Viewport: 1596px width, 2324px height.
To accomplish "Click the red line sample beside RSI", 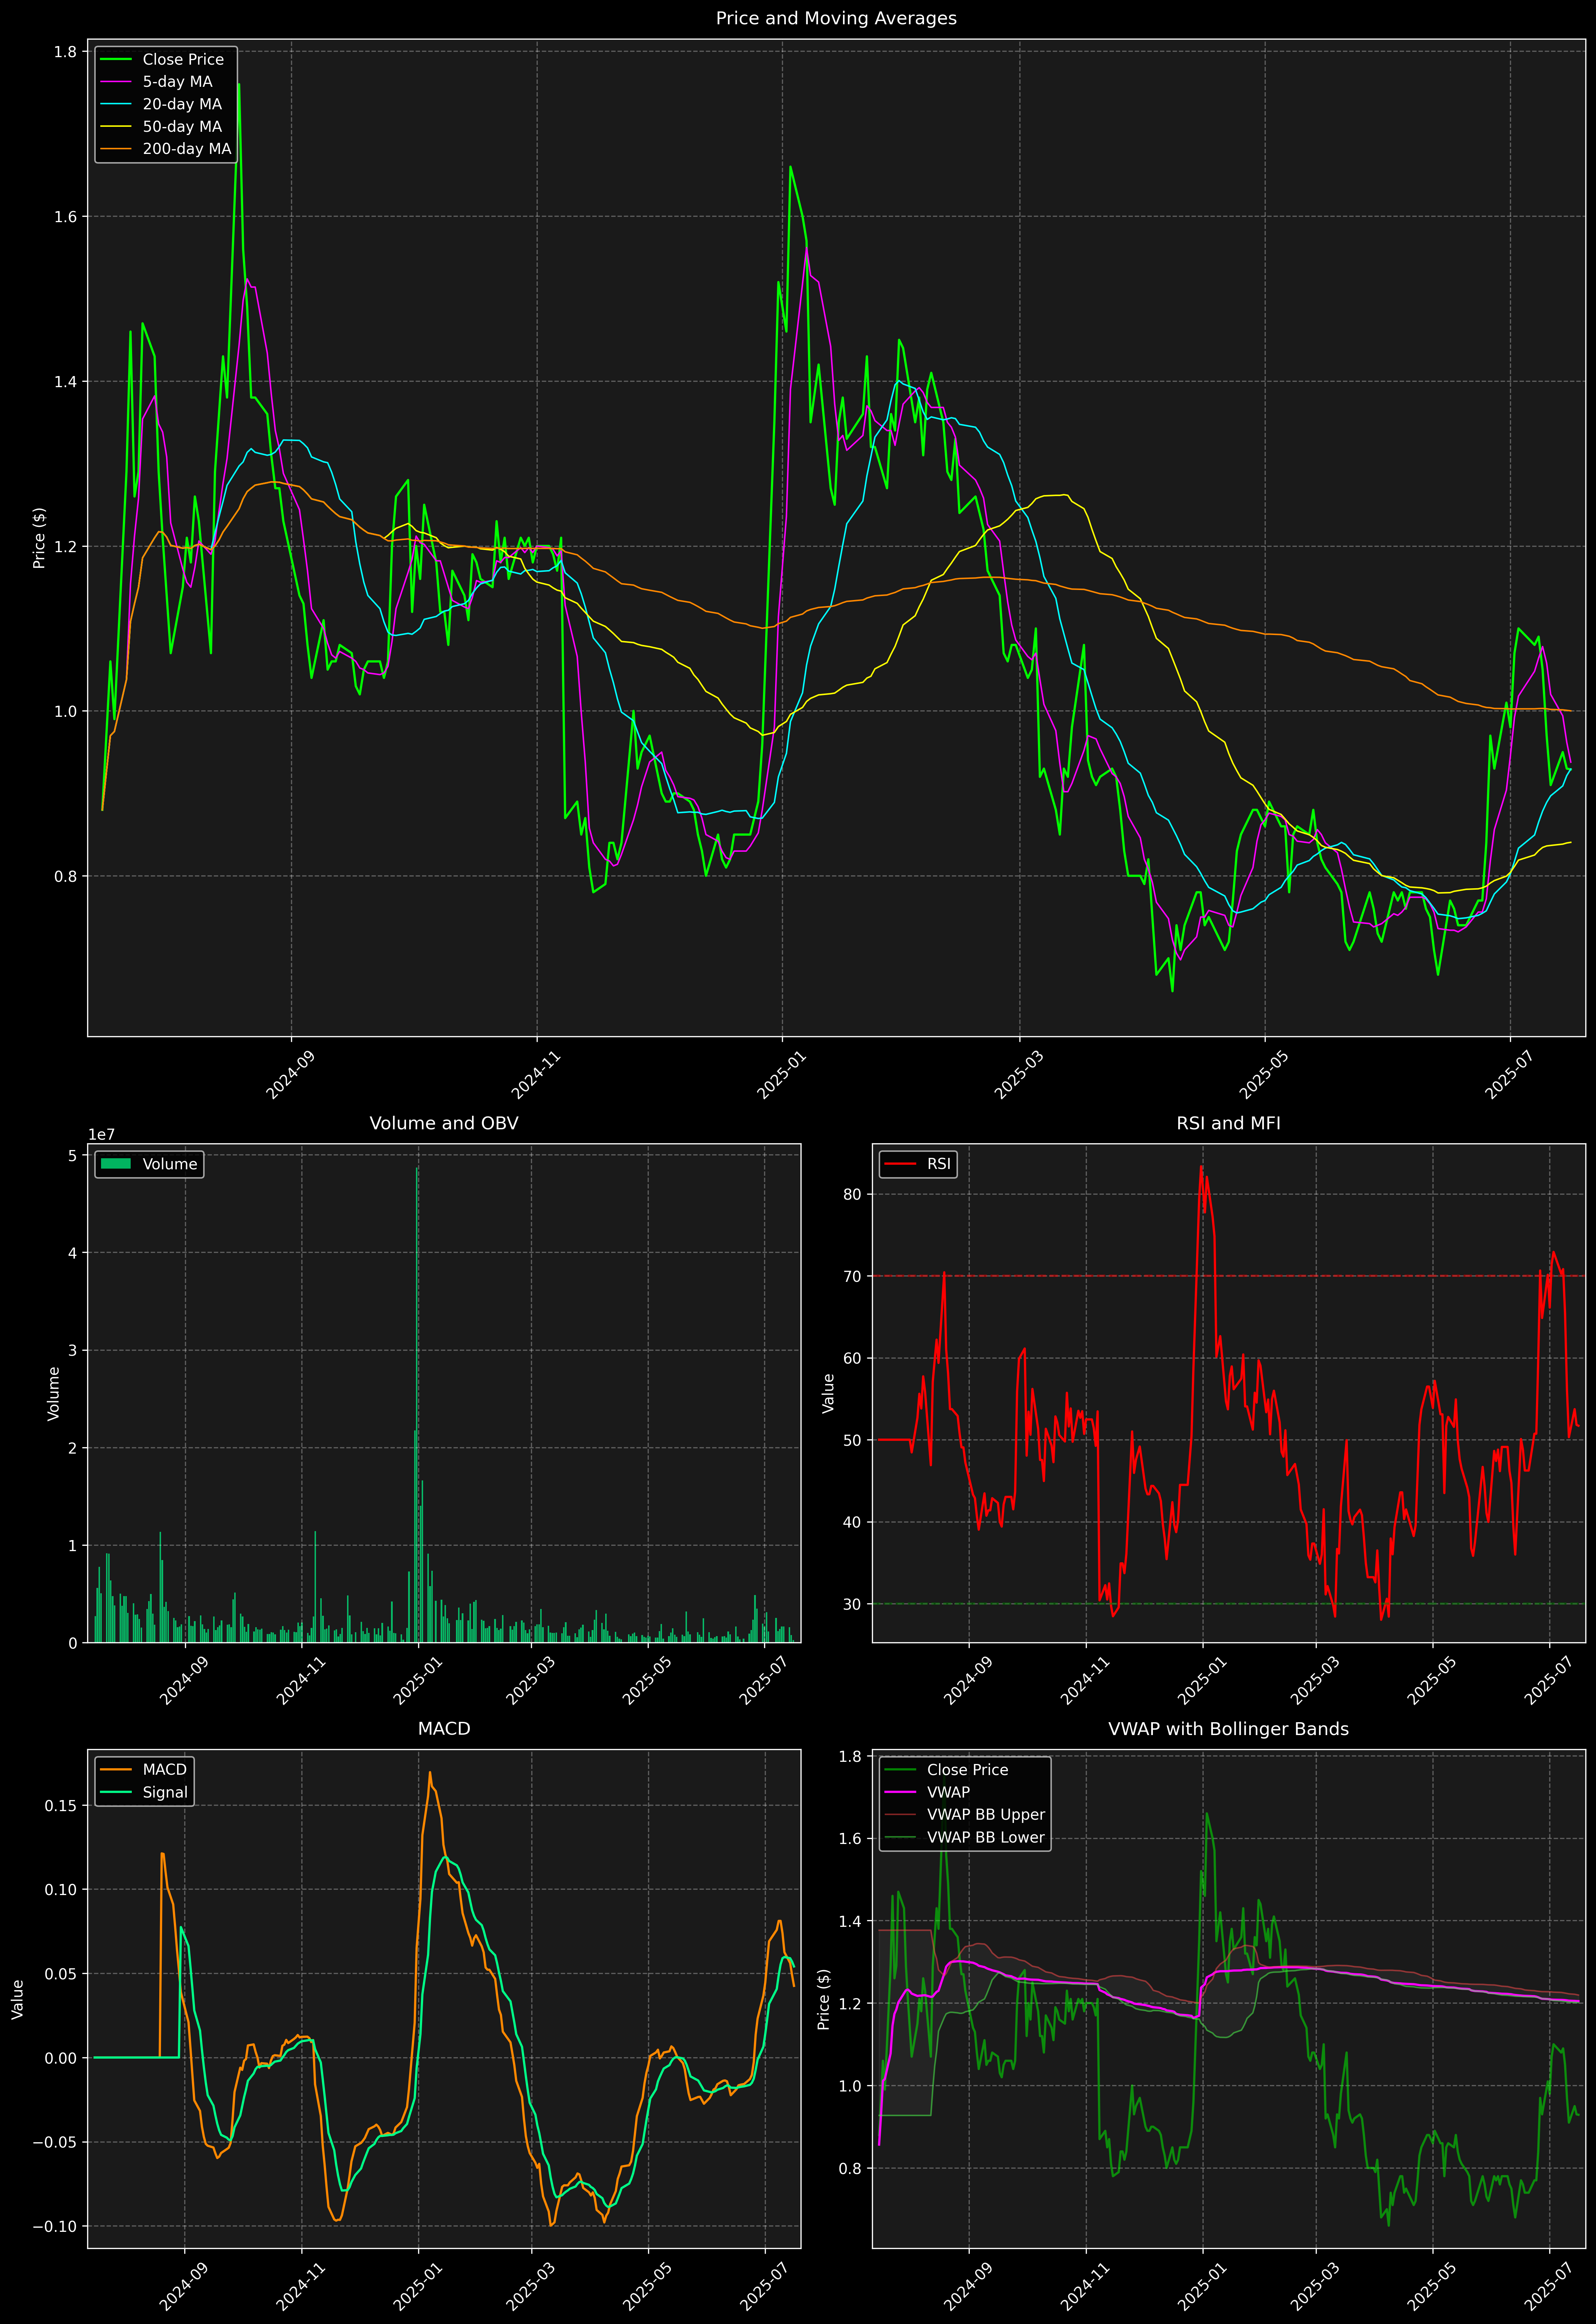I will coord(900,1164).
